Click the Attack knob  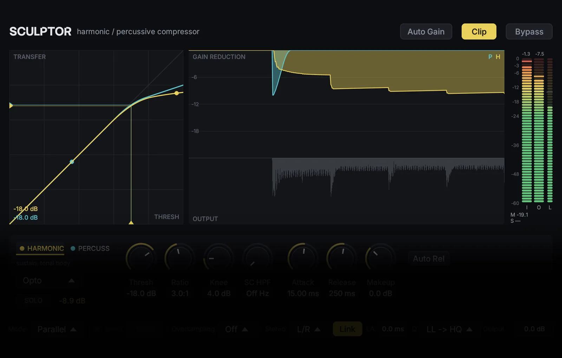303,258
